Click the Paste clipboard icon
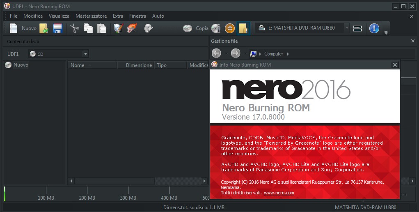Viewport: 419px width, 212px height. click(101, 28)
